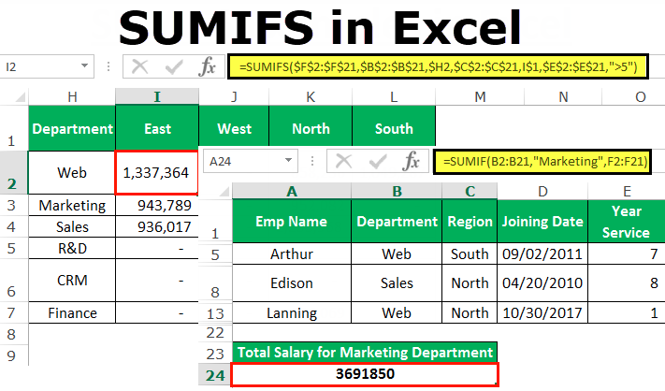Image resolution: width=665 pixels, height=391 pixels.
Task: Click the cancel X icon beside the A24 box
Action: coord(343,161)
